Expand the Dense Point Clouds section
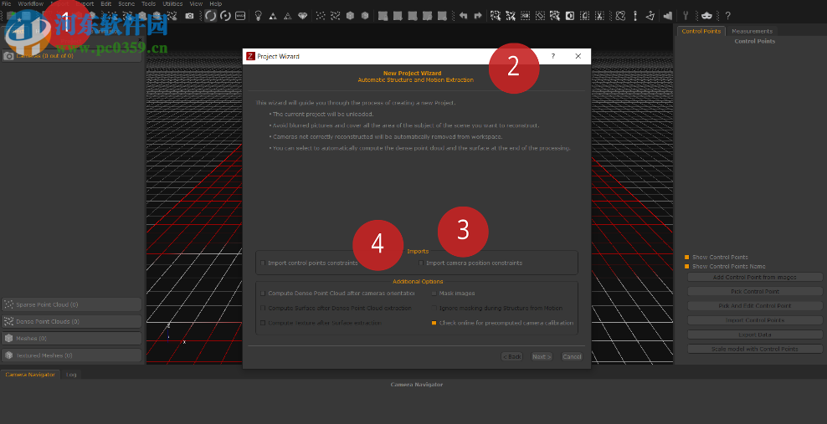The width and height of the screenshot is (827, 424). (70, 322)
